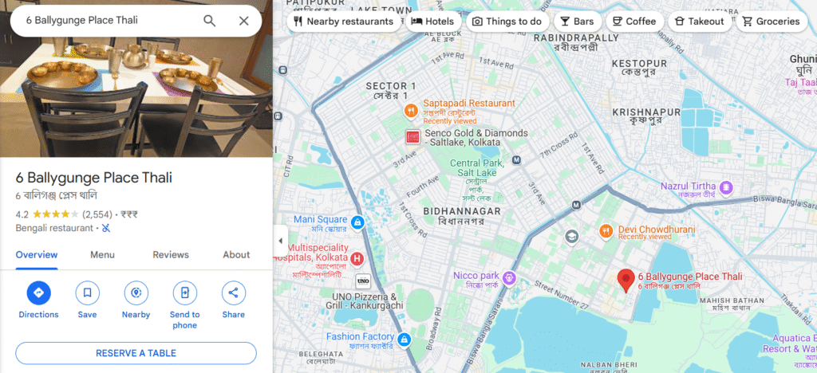Image resolution: width=817 pixels, height=373 pixels.
Task: Click the Send to phone icon
Action: 184,293
